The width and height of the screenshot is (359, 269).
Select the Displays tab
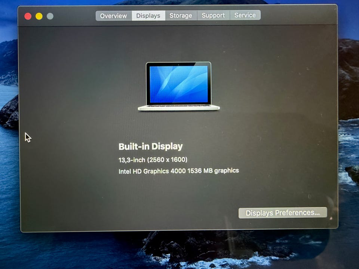(148, 16)
